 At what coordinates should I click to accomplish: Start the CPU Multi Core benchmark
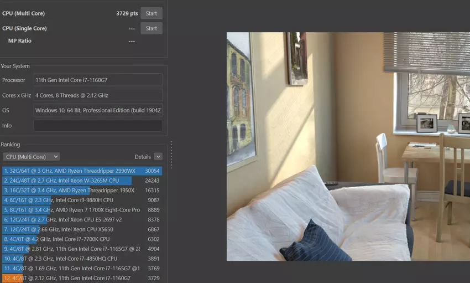coord(151,13)
